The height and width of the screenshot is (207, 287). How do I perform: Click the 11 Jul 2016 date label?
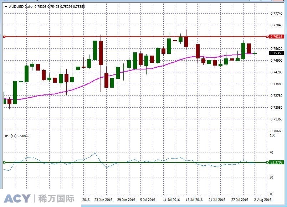pos(171,200)
